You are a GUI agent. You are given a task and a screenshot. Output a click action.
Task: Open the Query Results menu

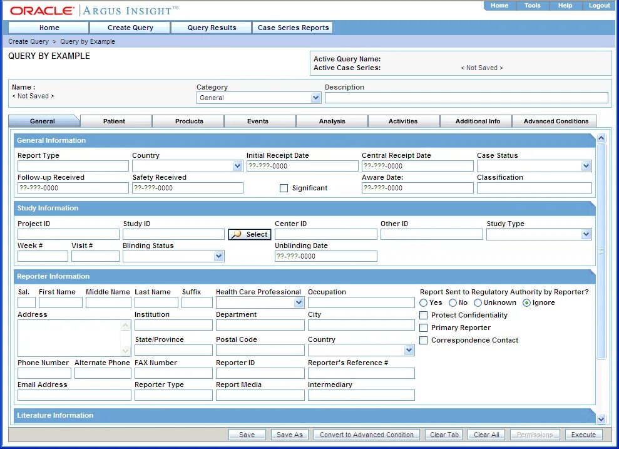212,28
